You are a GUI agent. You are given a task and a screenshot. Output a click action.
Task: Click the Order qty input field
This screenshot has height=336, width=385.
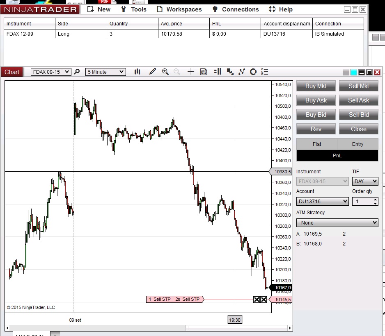point(363,202)
